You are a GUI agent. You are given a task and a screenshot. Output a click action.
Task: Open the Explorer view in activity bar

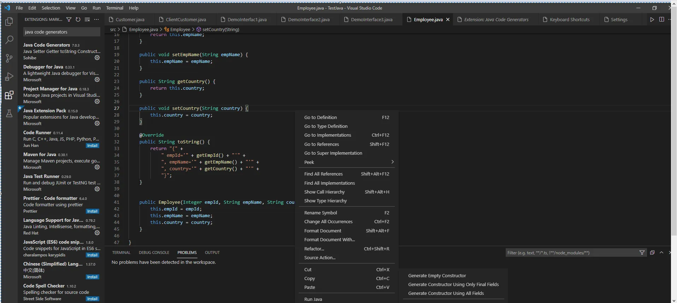pos(9,22)
